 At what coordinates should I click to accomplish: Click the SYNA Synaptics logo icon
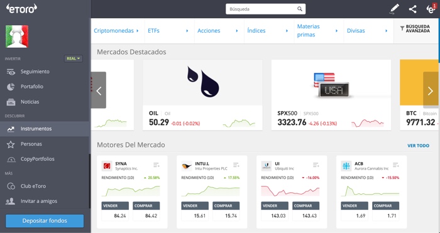pyautogui.click(x=107, y=166)
